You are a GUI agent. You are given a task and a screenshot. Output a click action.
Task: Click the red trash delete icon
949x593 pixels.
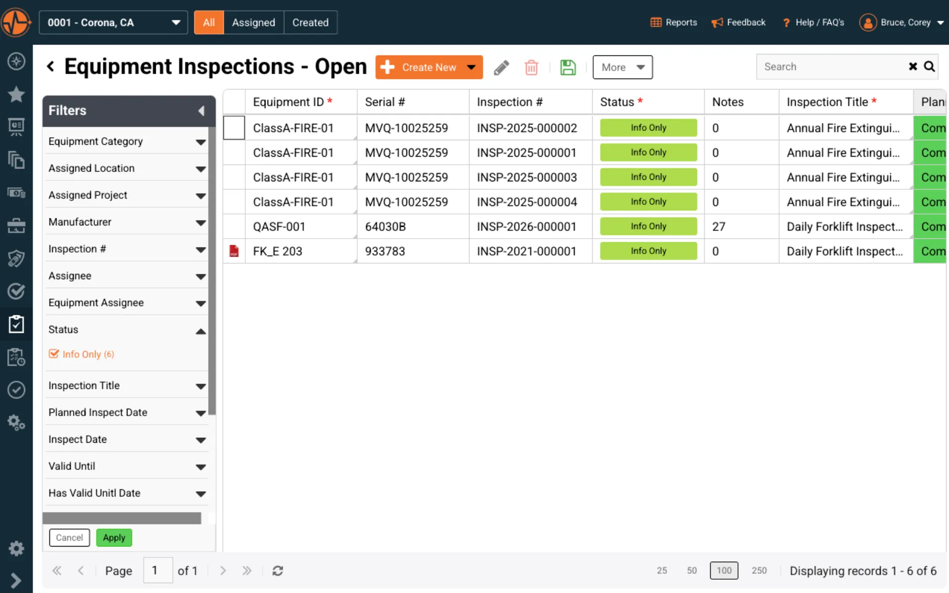531,67
